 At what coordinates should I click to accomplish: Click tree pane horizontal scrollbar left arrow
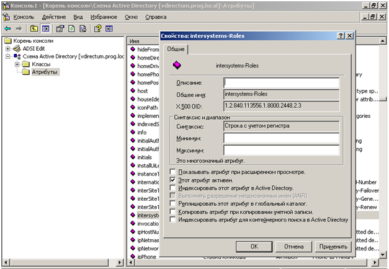pyautogui.click(x=6, y=262)
